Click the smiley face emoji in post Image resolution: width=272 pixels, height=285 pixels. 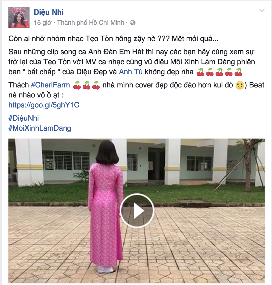tap(240, 85)
